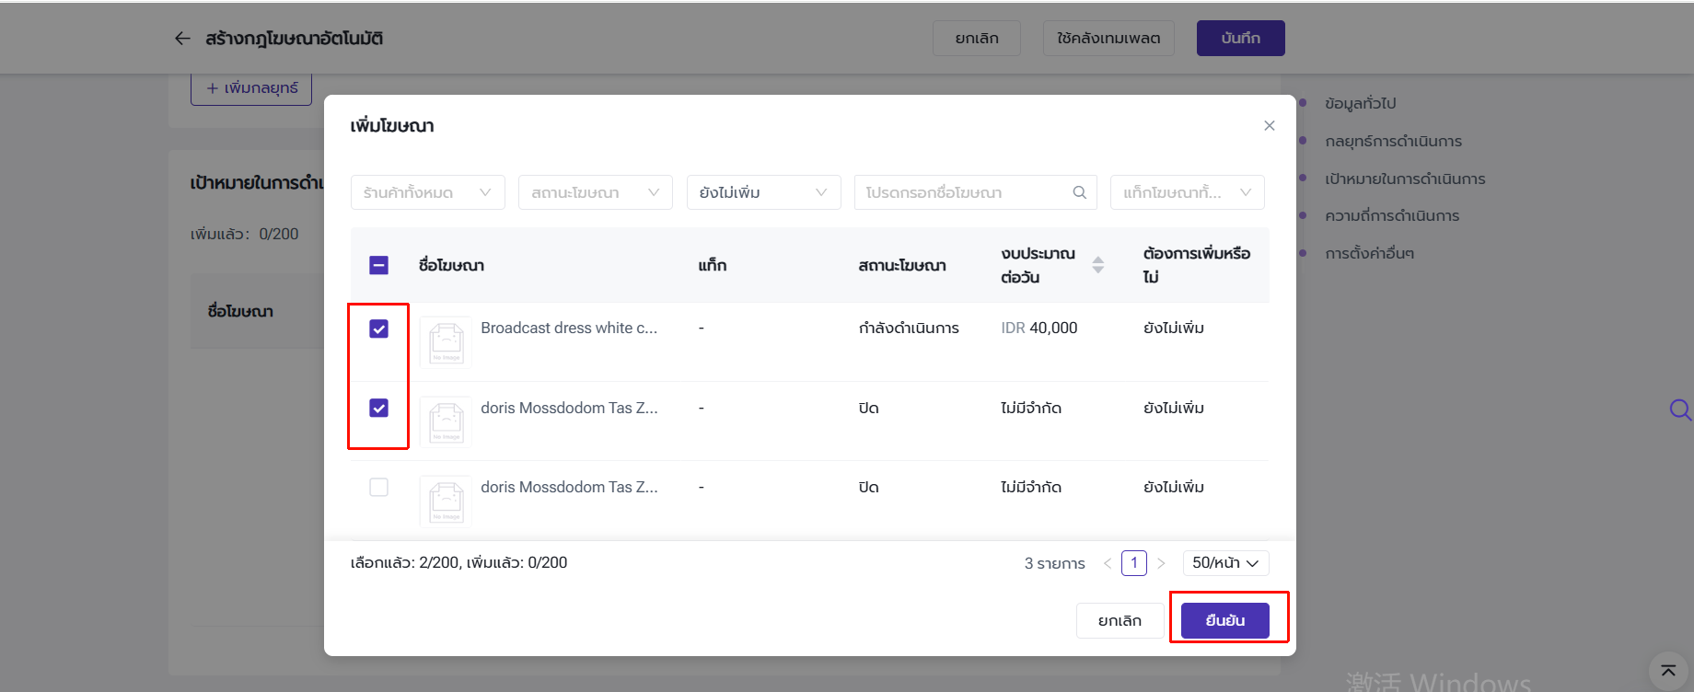The image size is (1694, 692).
Task: Expand the สถานะโฆษณา status dropdown
Action: click(595, 192)
